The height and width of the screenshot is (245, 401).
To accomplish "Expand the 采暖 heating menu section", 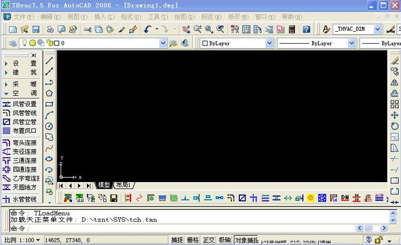I will pos(20,84).
